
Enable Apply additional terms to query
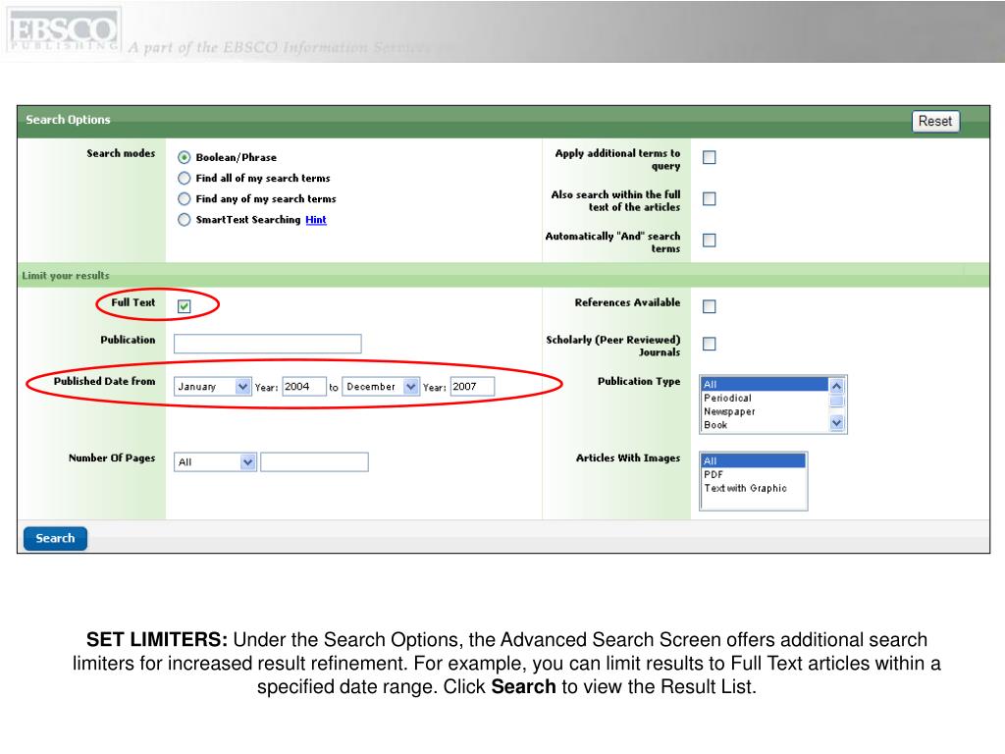click(x=709, y=157)
